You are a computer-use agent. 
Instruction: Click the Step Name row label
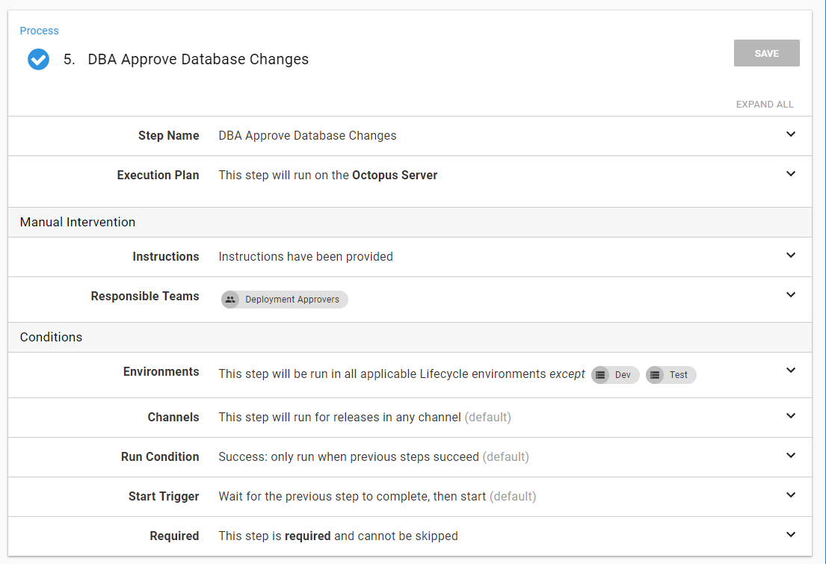[x=168, y=136]
